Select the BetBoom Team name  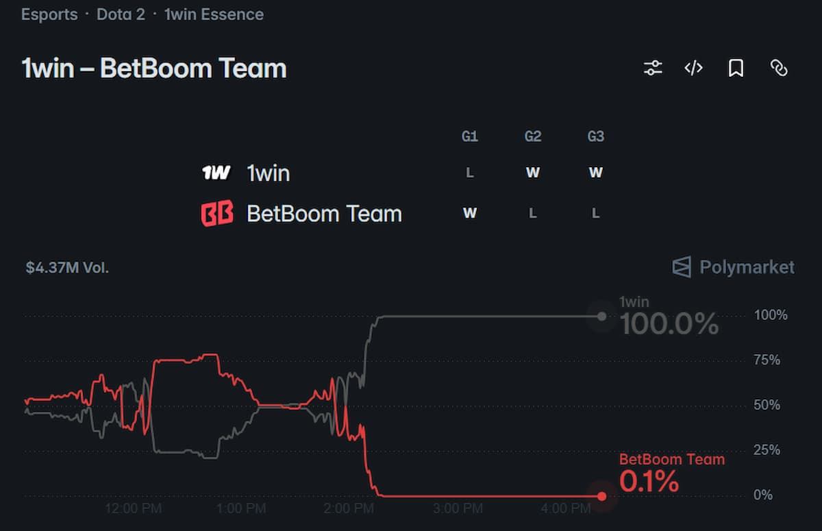(324, 214)
